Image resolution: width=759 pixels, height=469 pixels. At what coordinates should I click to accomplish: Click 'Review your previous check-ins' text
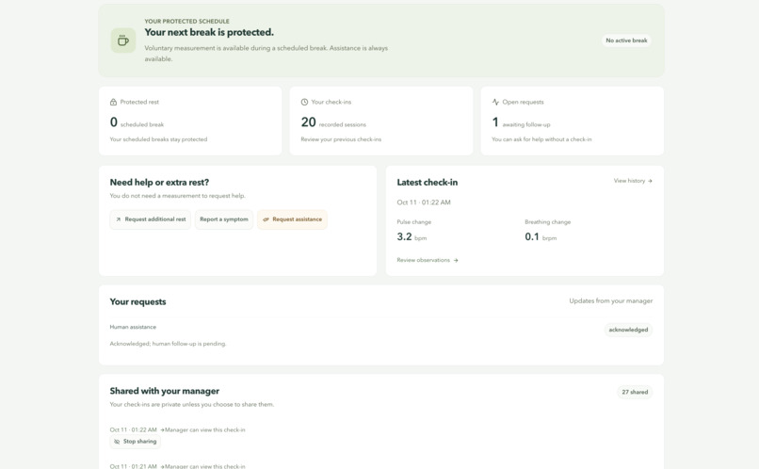tap(341, 139)
